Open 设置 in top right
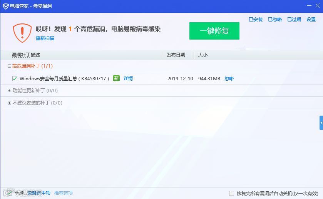The image size is (323, 199). [x=311, y=20]
